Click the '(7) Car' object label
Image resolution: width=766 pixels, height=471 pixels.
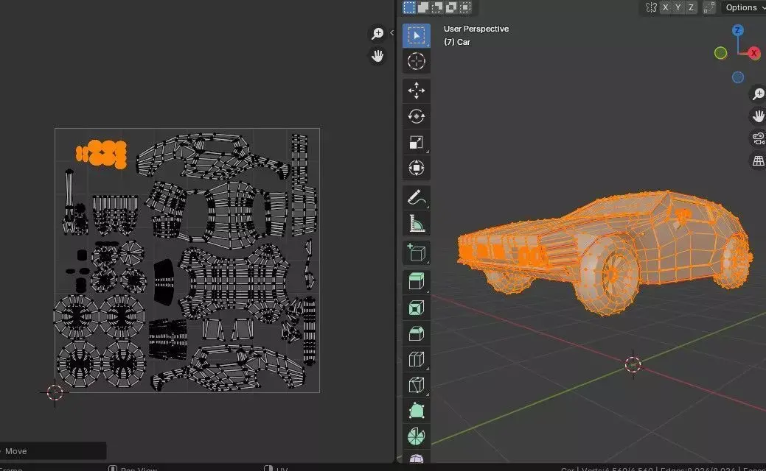click(457, 42)
